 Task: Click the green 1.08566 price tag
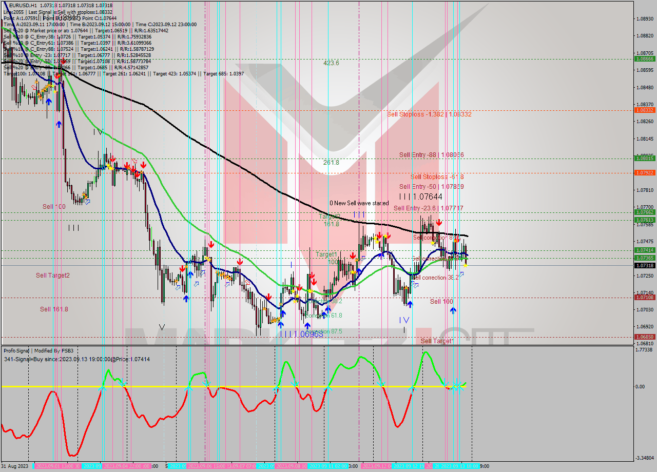tap(645, 59)
